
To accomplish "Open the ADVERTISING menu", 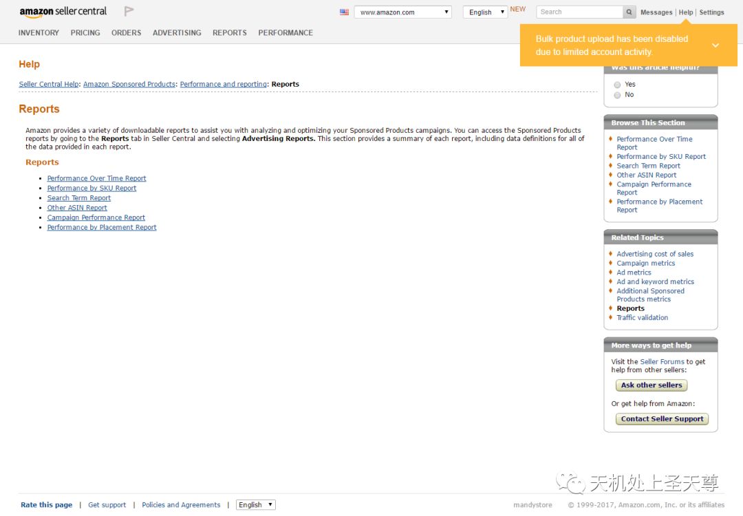I will [x=177, y=33].
